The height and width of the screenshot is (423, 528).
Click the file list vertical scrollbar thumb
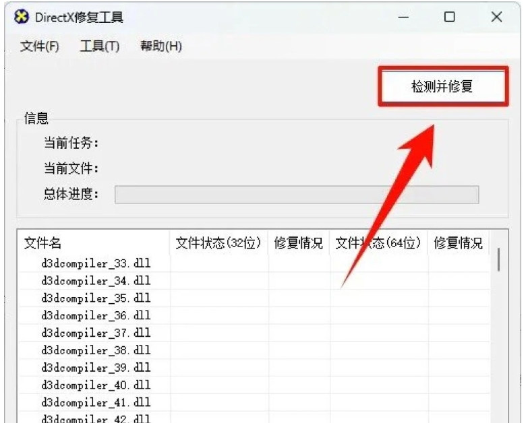(499, 259)
